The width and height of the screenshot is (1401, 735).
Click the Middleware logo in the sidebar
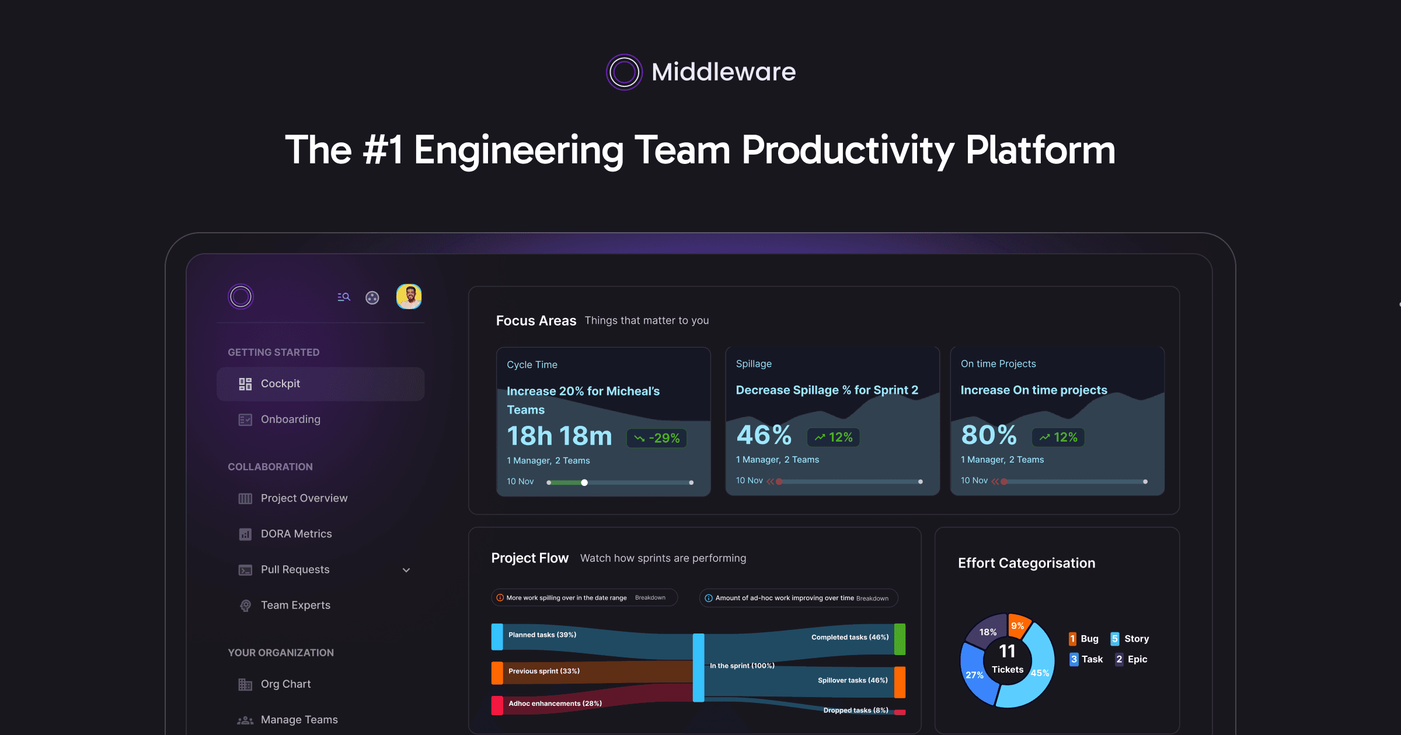point(241,296)
